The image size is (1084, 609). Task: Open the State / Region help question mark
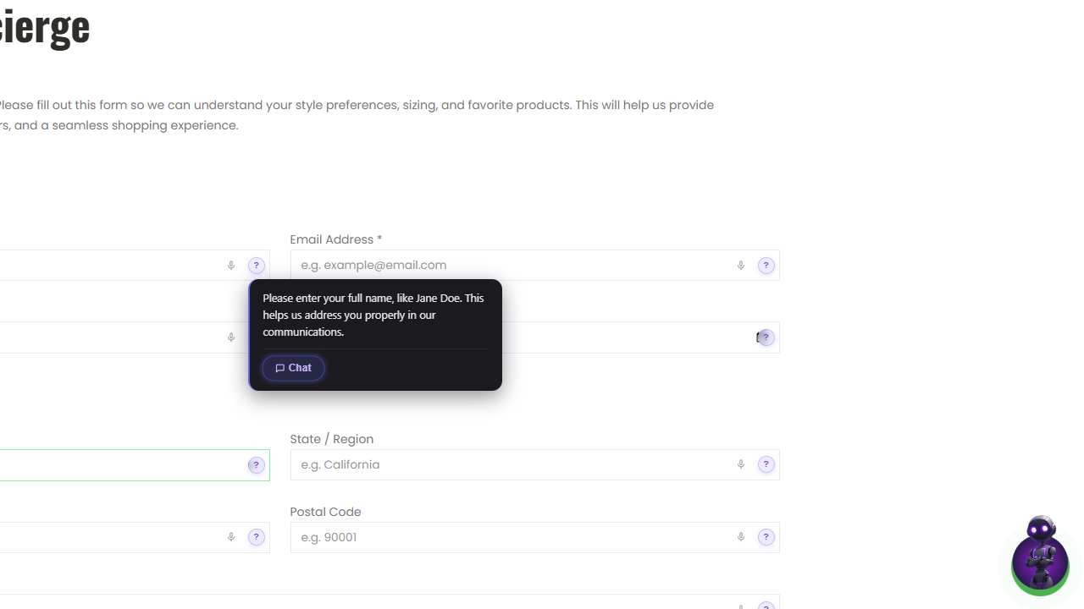click(x=766, y=464)
